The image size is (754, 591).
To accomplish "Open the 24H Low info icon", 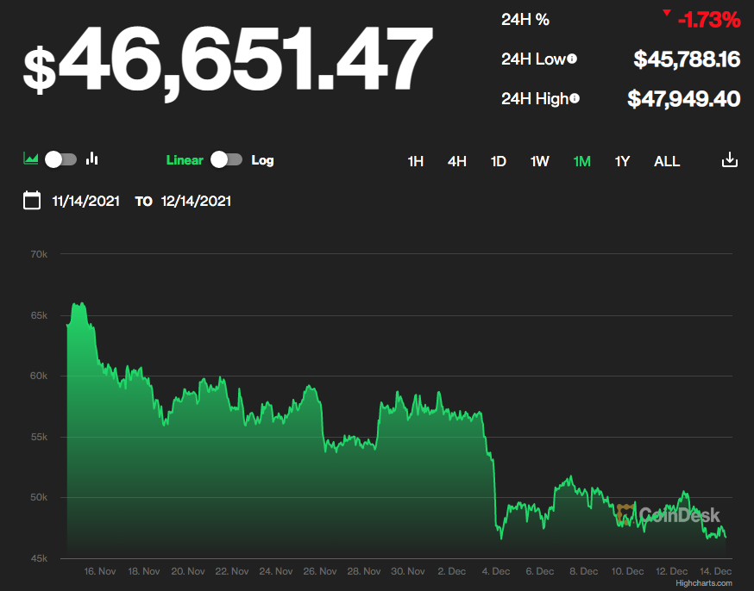I will (572, 59).
